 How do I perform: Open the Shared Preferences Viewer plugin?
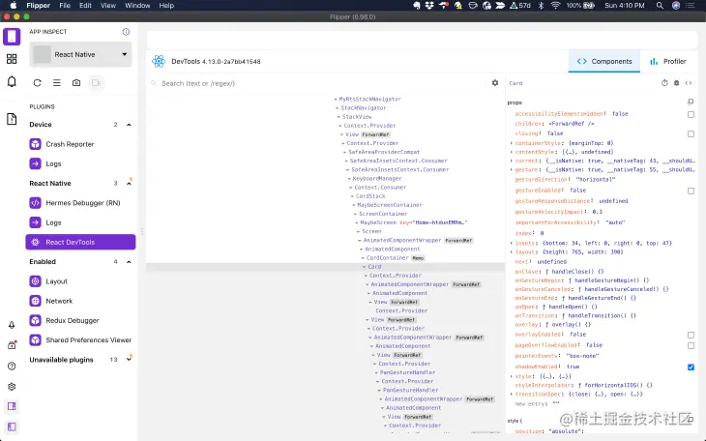click(x=80, y=340)
